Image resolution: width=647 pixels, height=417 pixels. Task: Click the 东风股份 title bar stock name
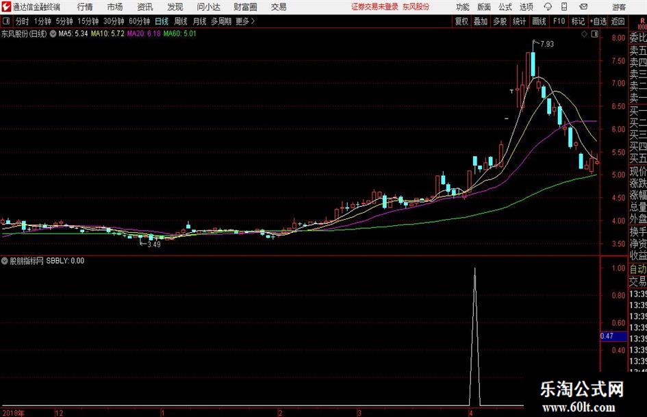pos(416,7)
